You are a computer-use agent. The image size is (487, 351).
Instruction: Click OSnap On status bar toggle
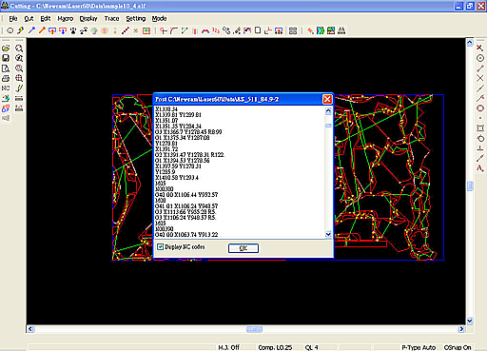tap(458, 347)
